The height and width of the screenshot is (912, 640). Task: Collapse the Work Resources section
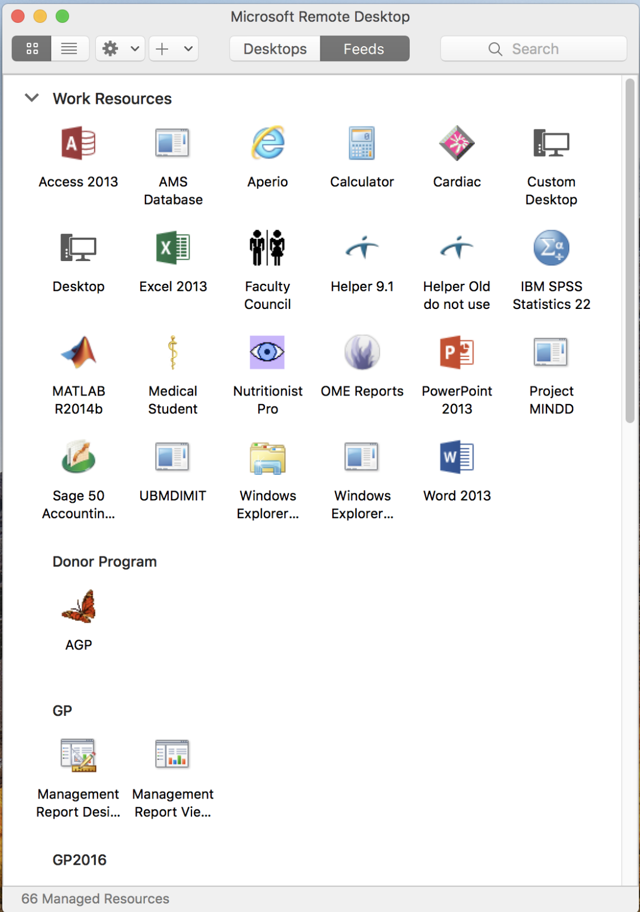pos(32,98)
